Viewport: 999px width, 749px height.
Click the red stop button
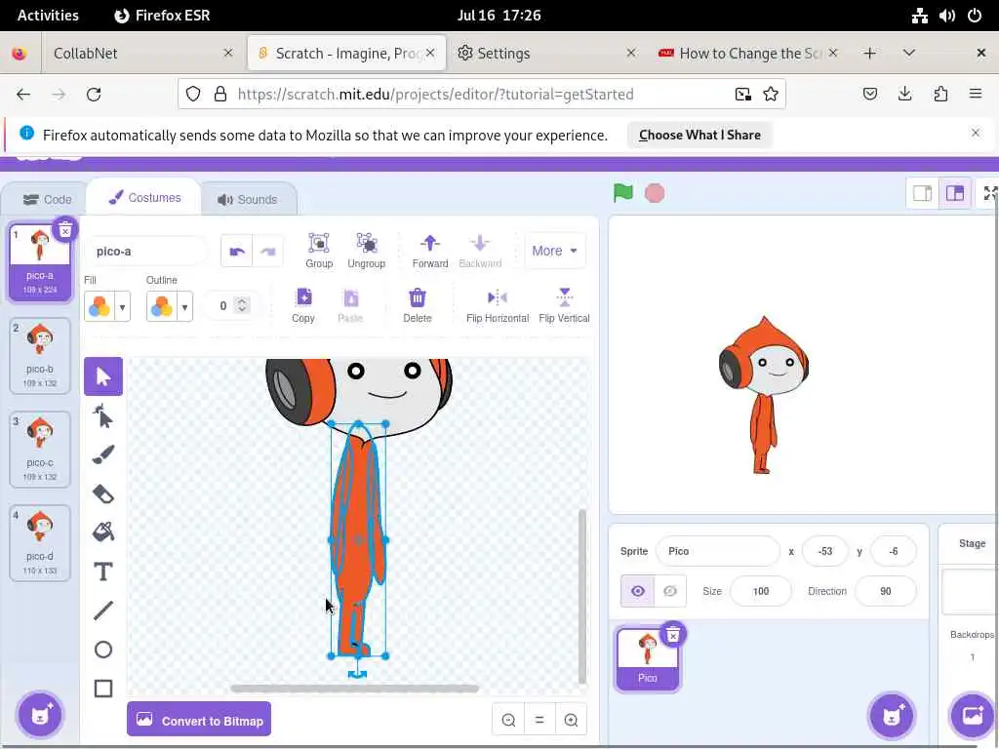click(655, 193)
